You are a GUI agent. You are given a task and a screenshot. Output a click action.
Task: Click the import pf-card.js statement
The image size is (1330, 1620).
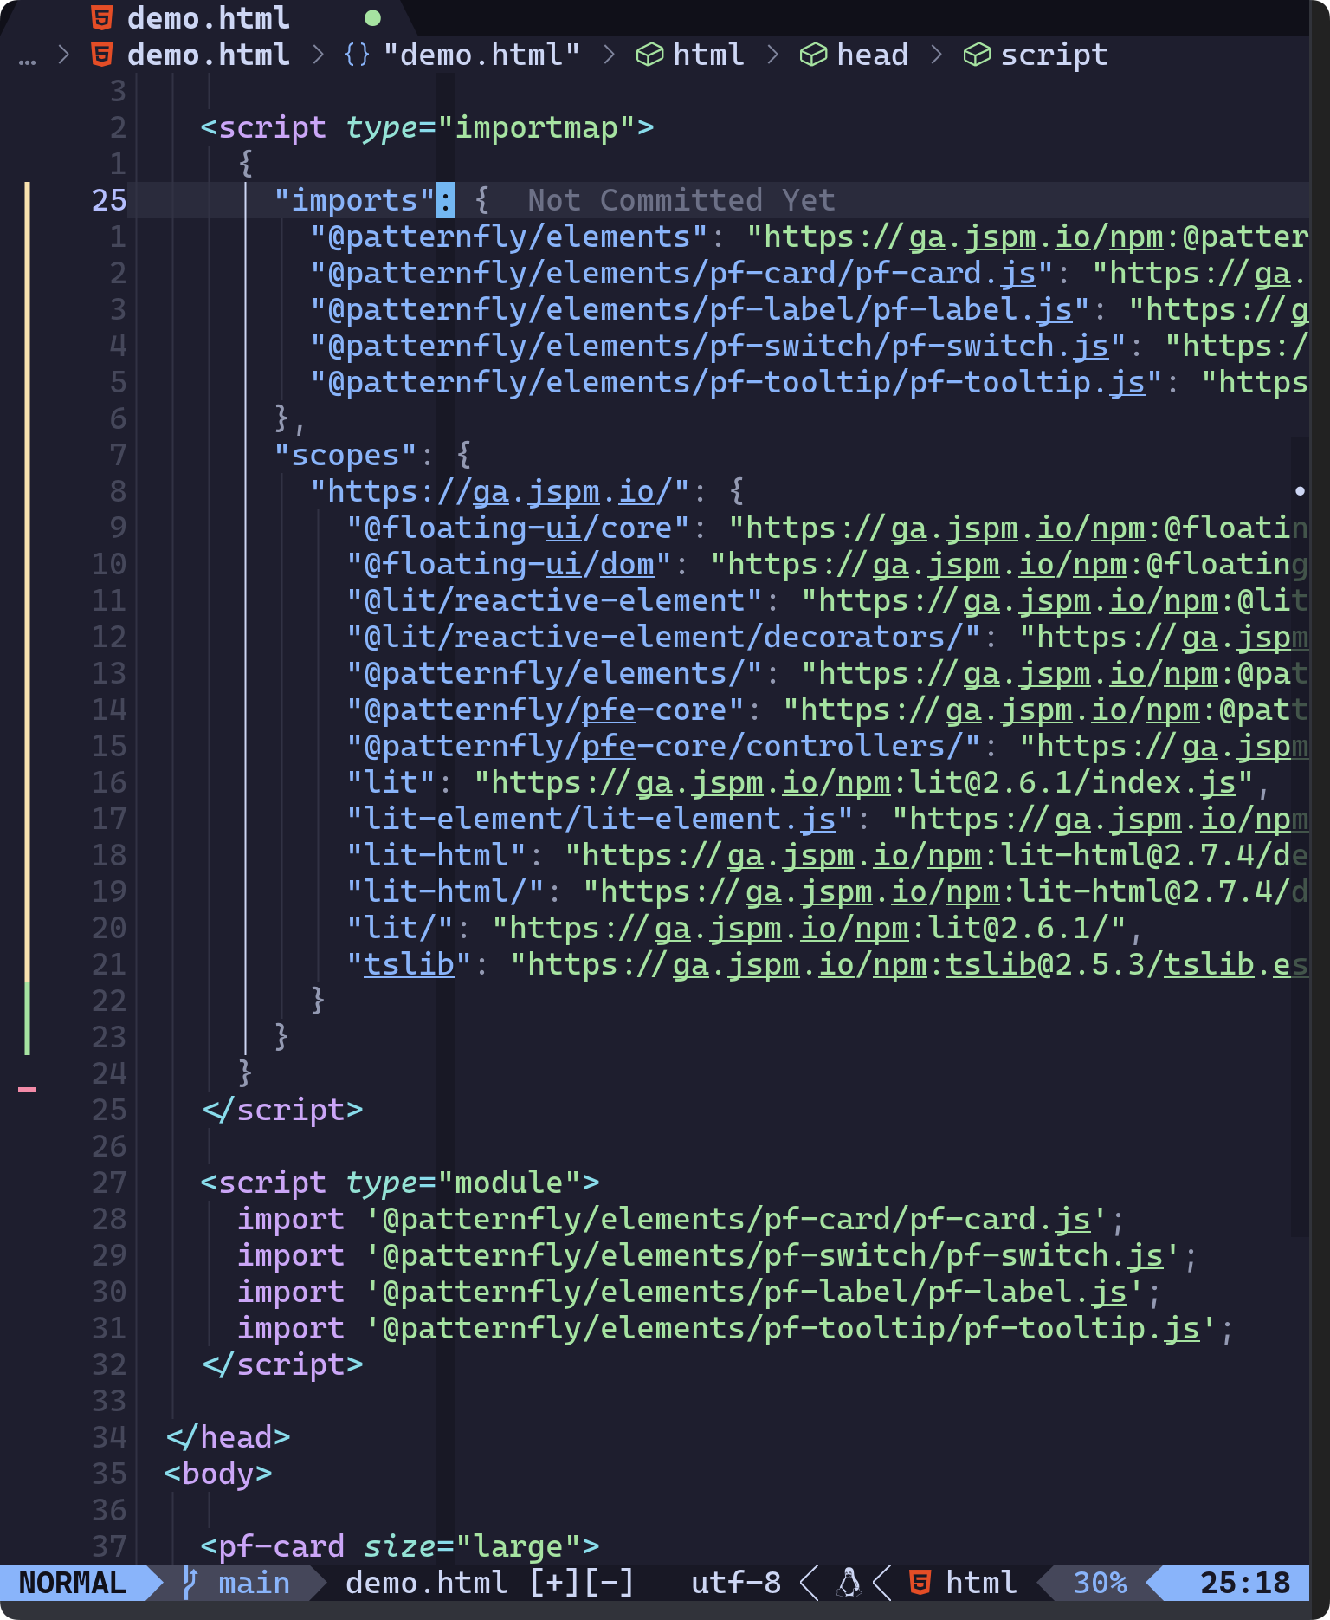tap(681, 1219)
